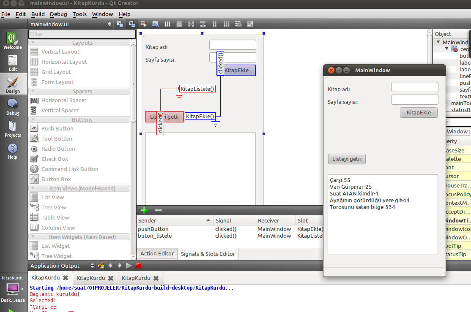Open Help mode in the left sidebar

(13, 151)
